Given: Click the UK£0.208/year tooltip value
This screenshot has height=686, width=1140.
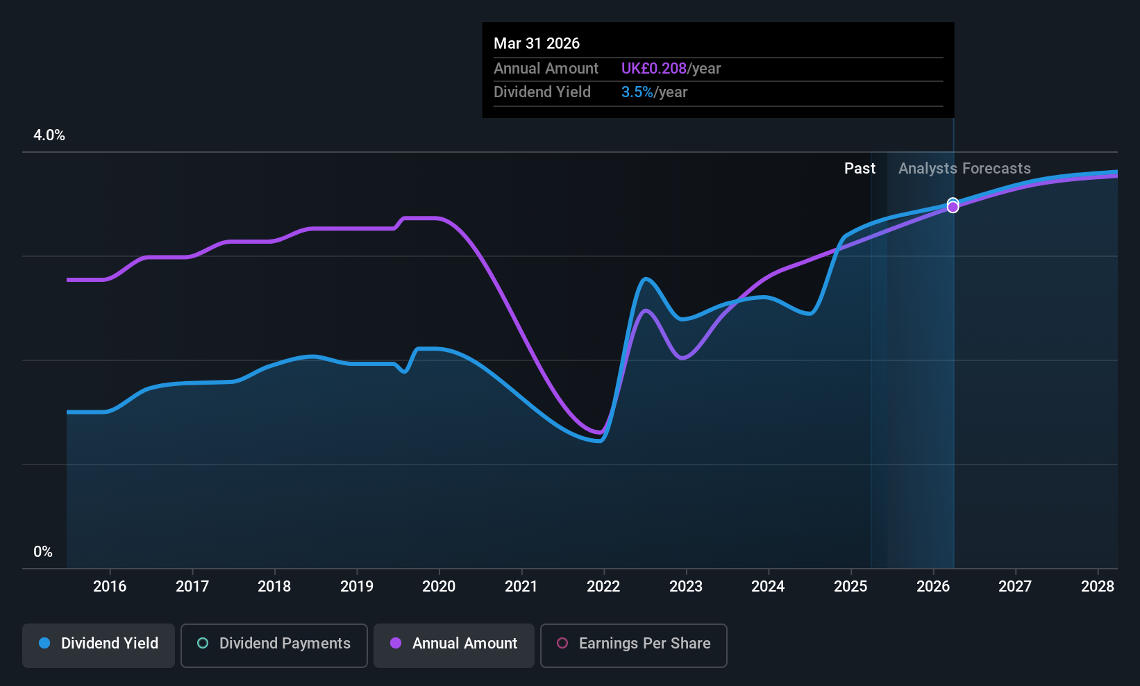Looking at the screenshot, I should tap(671, 69).
